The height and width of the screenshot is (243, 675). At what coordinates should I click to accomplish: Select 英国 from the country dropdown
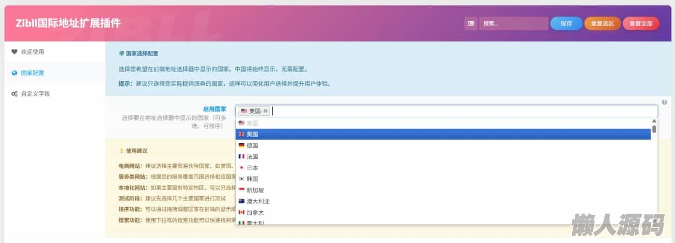tap(443, 134)
